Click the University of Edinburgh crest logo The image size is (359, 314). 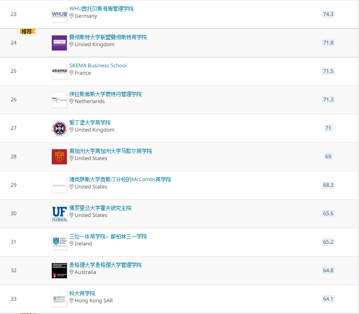(59, 128)
